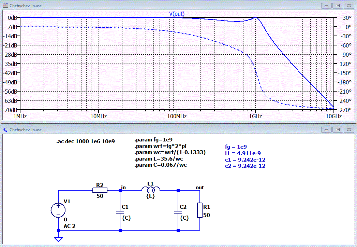Select the R2 resistor symbol
This screenshot has height=247, width=357.
100,190
